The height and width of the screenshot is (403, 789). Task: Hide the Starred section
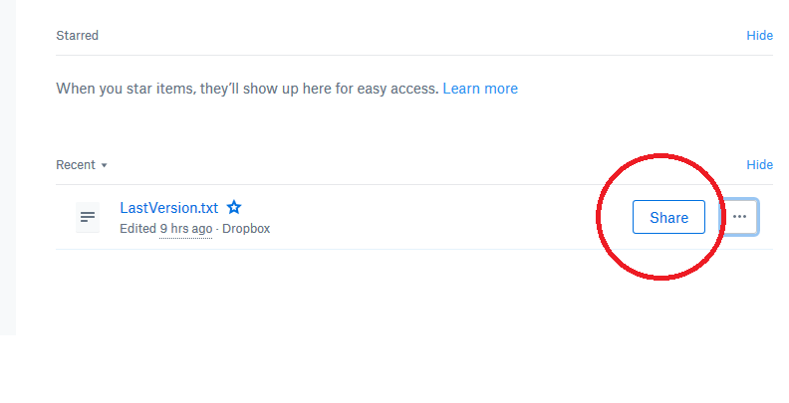point(759,35)
